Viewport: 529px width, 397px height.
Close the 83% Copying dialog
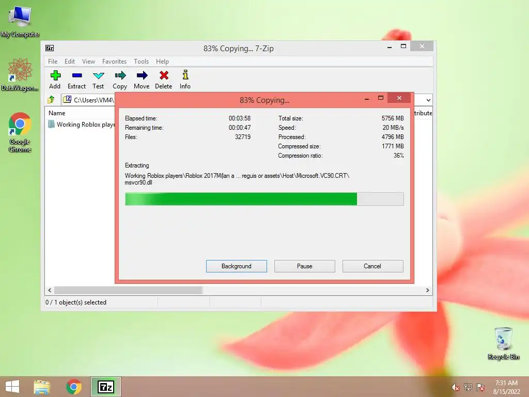(399, 98)
